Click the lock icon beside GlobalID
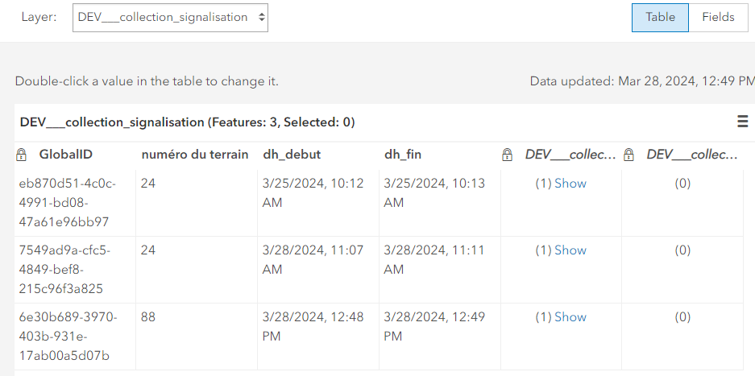The height and width of the screenshot is (376, 755). 21,155
